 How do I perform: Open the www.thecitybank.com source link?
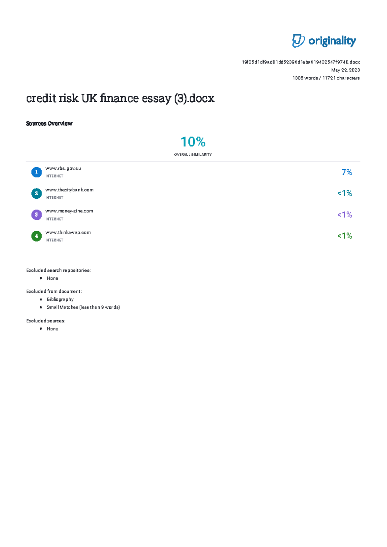(x=69, y=190)
